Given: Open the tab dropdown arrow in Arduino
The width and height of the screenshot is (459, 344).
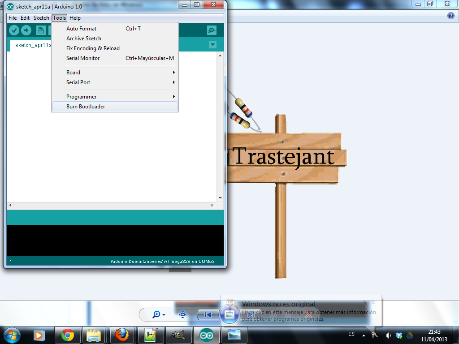Looking at the screenshot, I should [213, 45].
